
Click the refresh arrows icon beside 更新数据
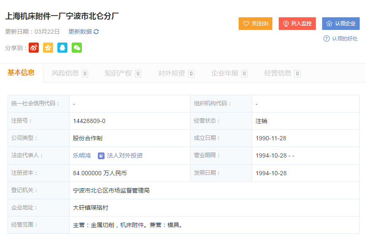pos(96,32)
